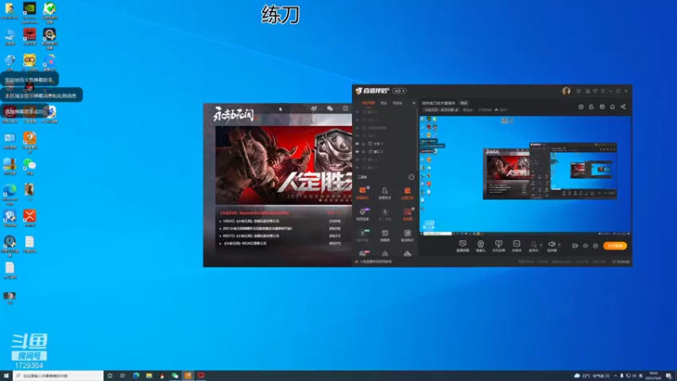
Task: Open WeChat from the taskbar
Action: point(175,376)
